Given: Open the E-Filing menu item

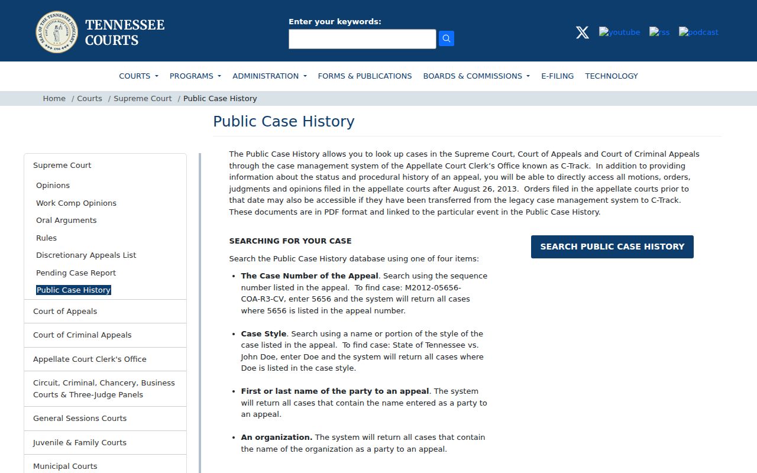Looking at the screenshot, I should tap(558, 76).
